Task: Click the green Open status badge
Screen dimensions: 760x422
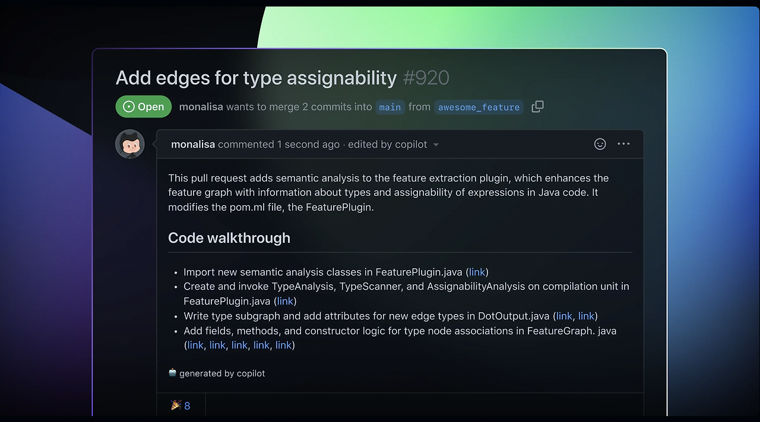Action: pyautogui.click(x=144, y=107)
